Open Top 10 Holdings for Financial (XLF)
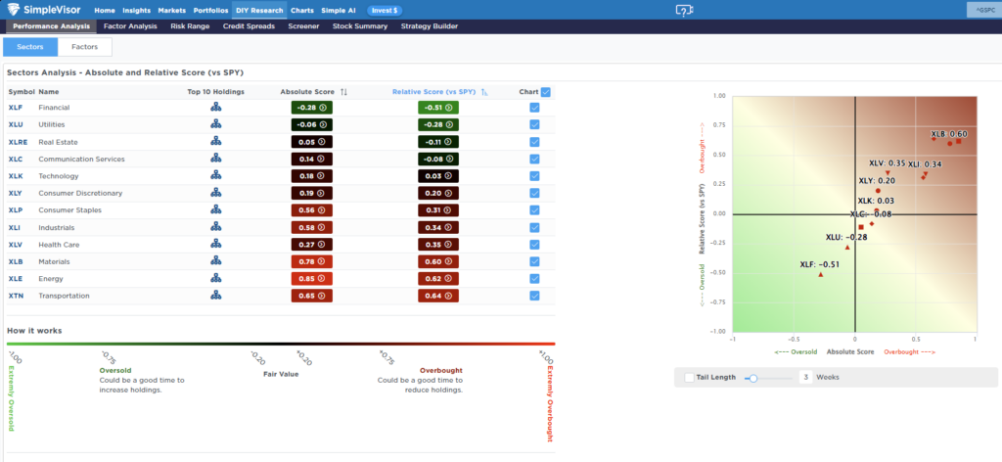 (215, 108)
